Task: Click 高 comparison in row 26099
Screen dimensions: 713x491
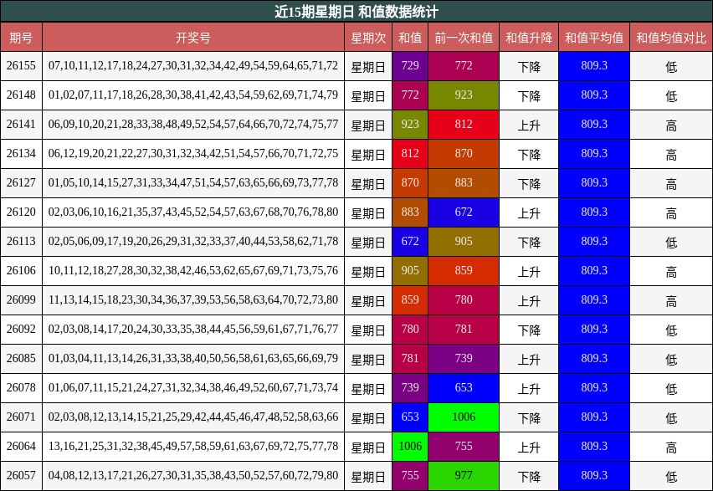Action: [x=671, y=300]
